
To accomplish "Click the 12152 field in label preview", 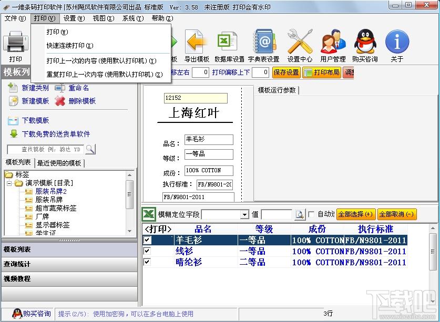I will coord(196,98).
